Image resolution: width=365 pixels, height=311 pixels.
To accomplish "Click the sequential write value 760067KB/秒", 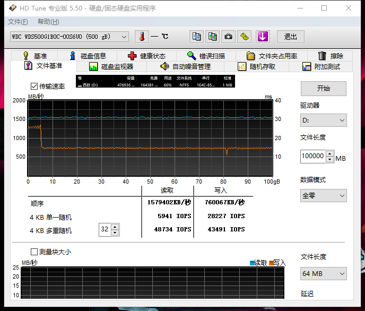I will [x=224, y=202].
